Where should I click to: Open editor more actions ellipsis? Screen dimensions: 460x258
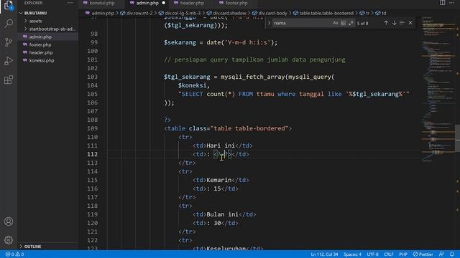[452, 3]
